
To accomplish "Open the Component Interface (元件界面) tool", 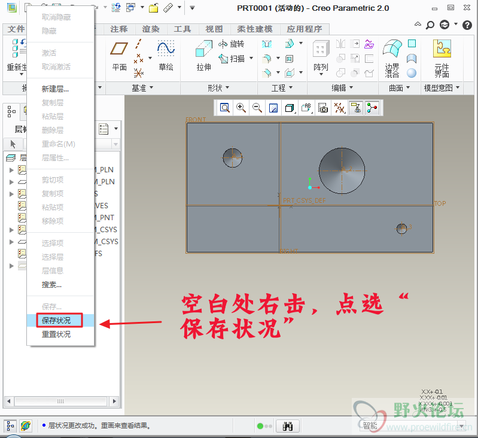I will click(442, 58).
